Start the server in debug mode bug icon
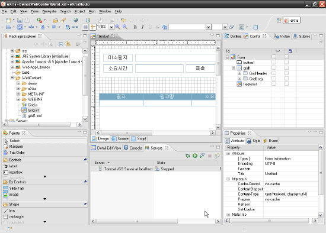 (188, 156)
